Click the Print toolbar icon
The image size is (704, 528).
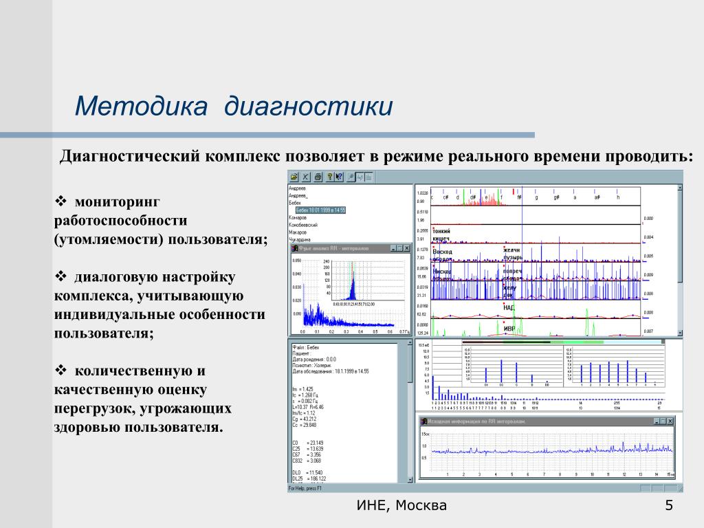coord(318,177)
